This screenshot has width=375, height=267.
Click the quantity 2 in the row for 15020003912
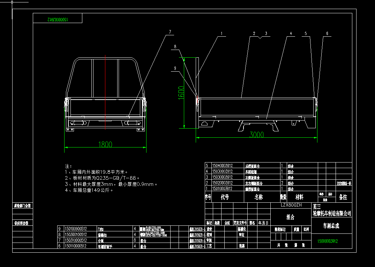tap(282, 183)
